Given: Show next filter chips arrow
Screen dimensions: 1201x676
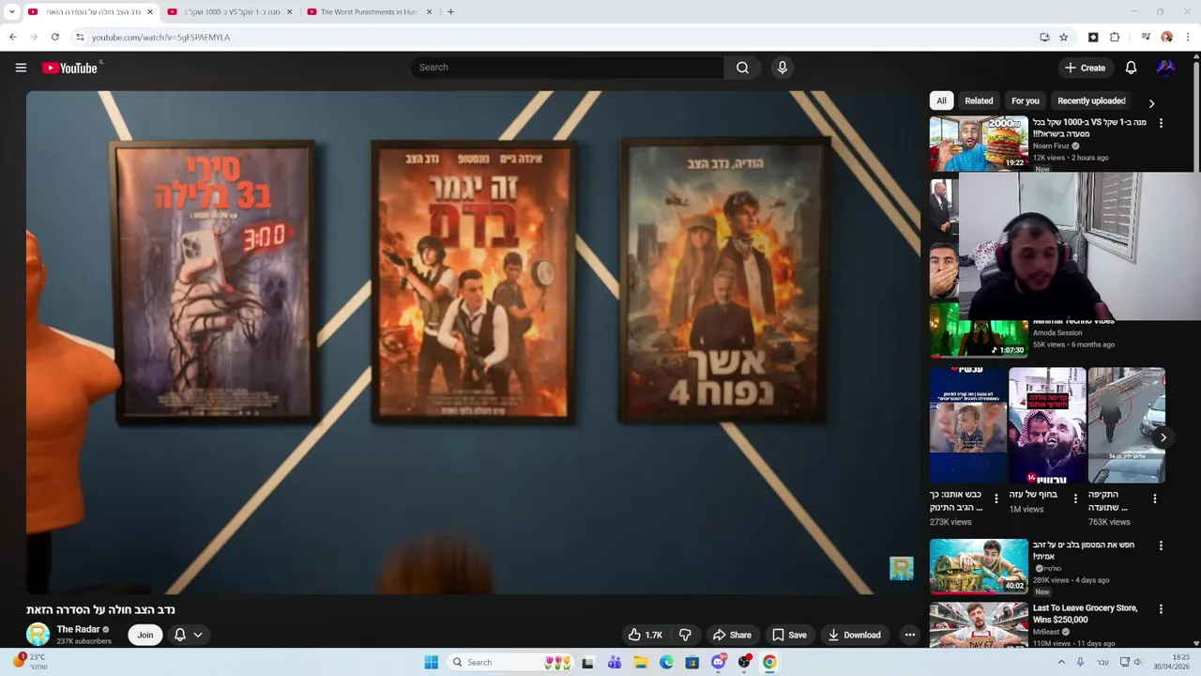Looking at the screenshot, I should pos(1151,103).
